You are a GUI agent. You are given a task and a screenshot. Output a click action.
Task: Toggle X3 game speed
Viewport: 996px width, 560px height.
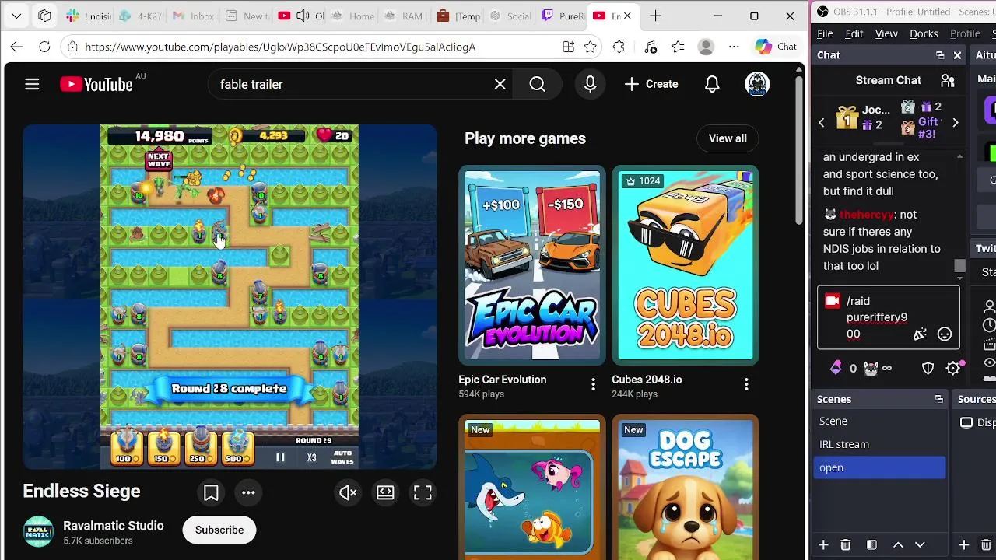(311, 457)
